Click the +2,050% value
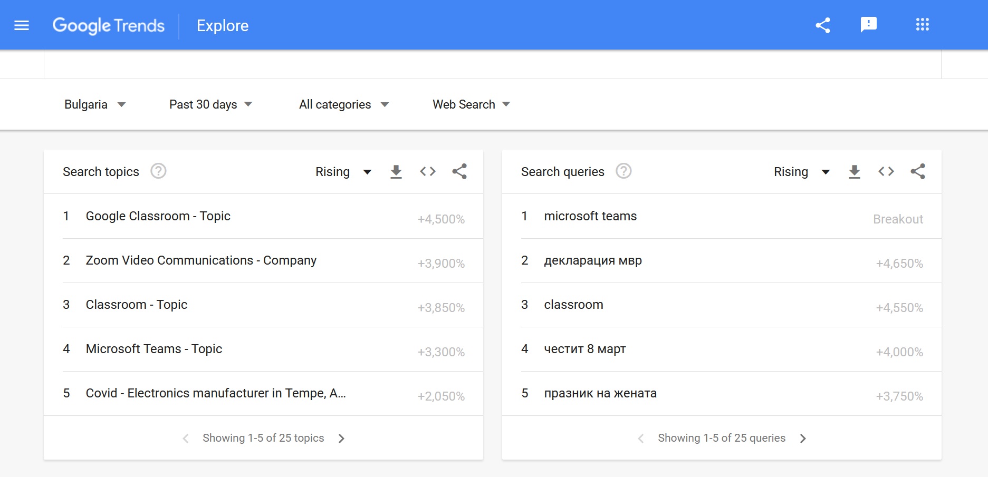 pos(441,396)
